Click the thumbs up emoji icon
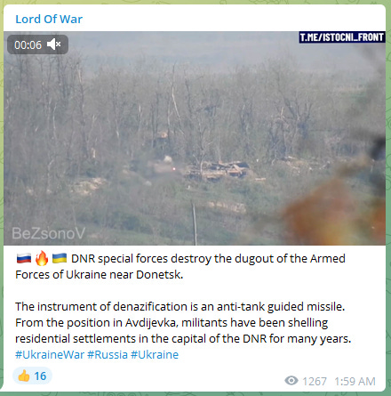The height and width of the screenshot is (396, 391). click(24, 376)
